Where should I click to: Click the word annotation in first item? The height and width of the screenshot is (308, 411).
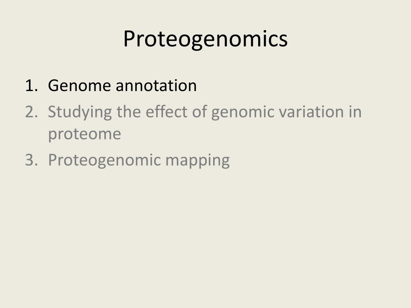coord(156,86)
